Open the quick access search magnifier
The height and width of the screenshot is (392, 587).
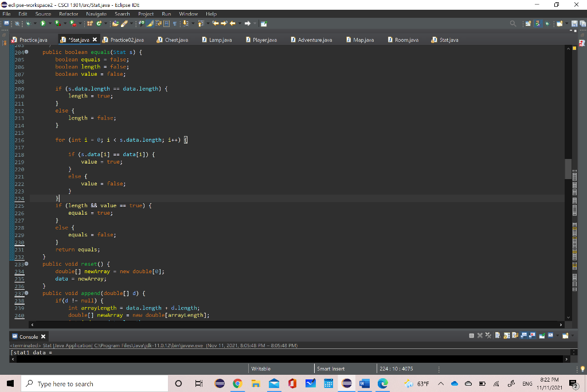(513, 24)
